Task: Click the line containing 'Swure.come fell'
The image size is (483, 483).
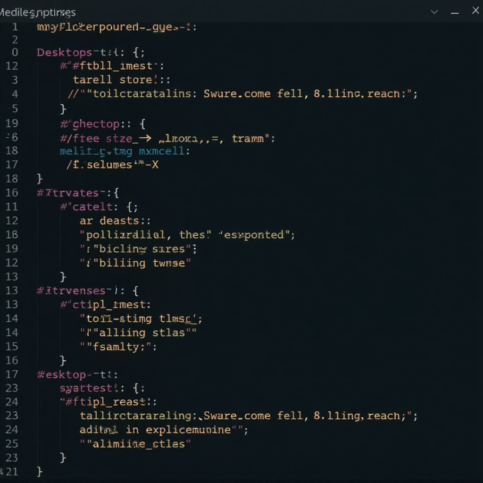Action: (242, 94)
